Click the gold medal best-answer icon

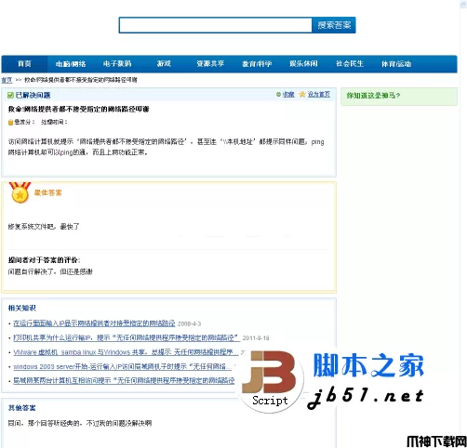tap(20, 192)
